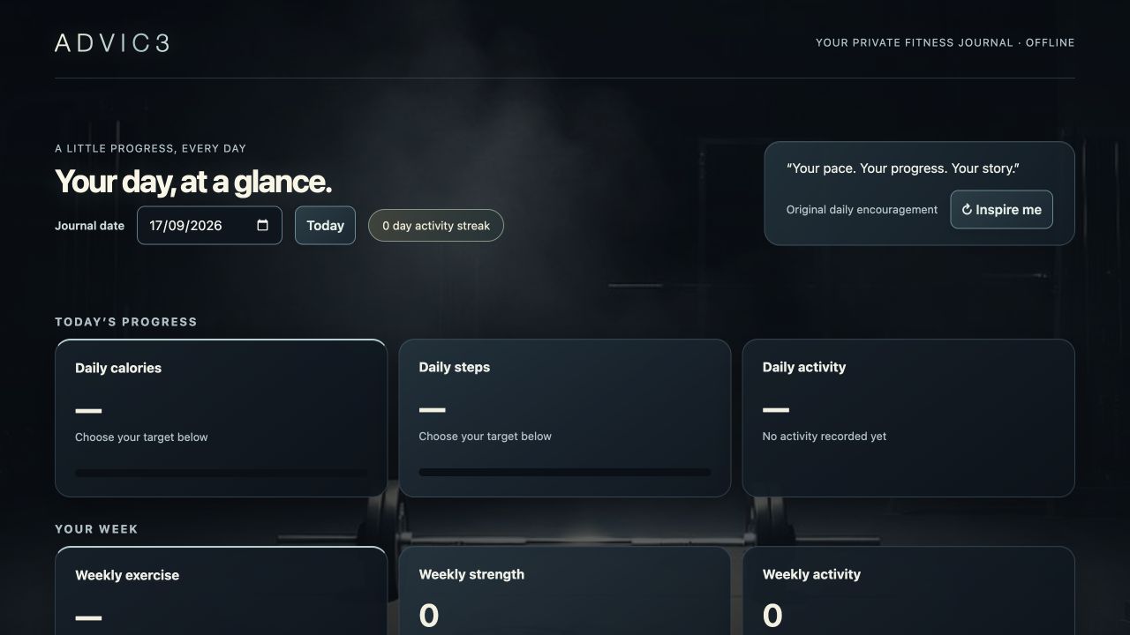Click the 'Original daily encouragement' caption
This screenshot has width=1130, height=635.
(862, 210)
